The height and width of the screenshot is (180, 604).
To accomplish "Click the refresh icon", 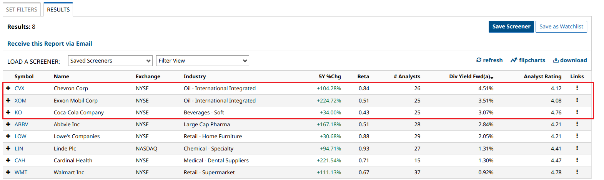I will [x=479, y=60].
